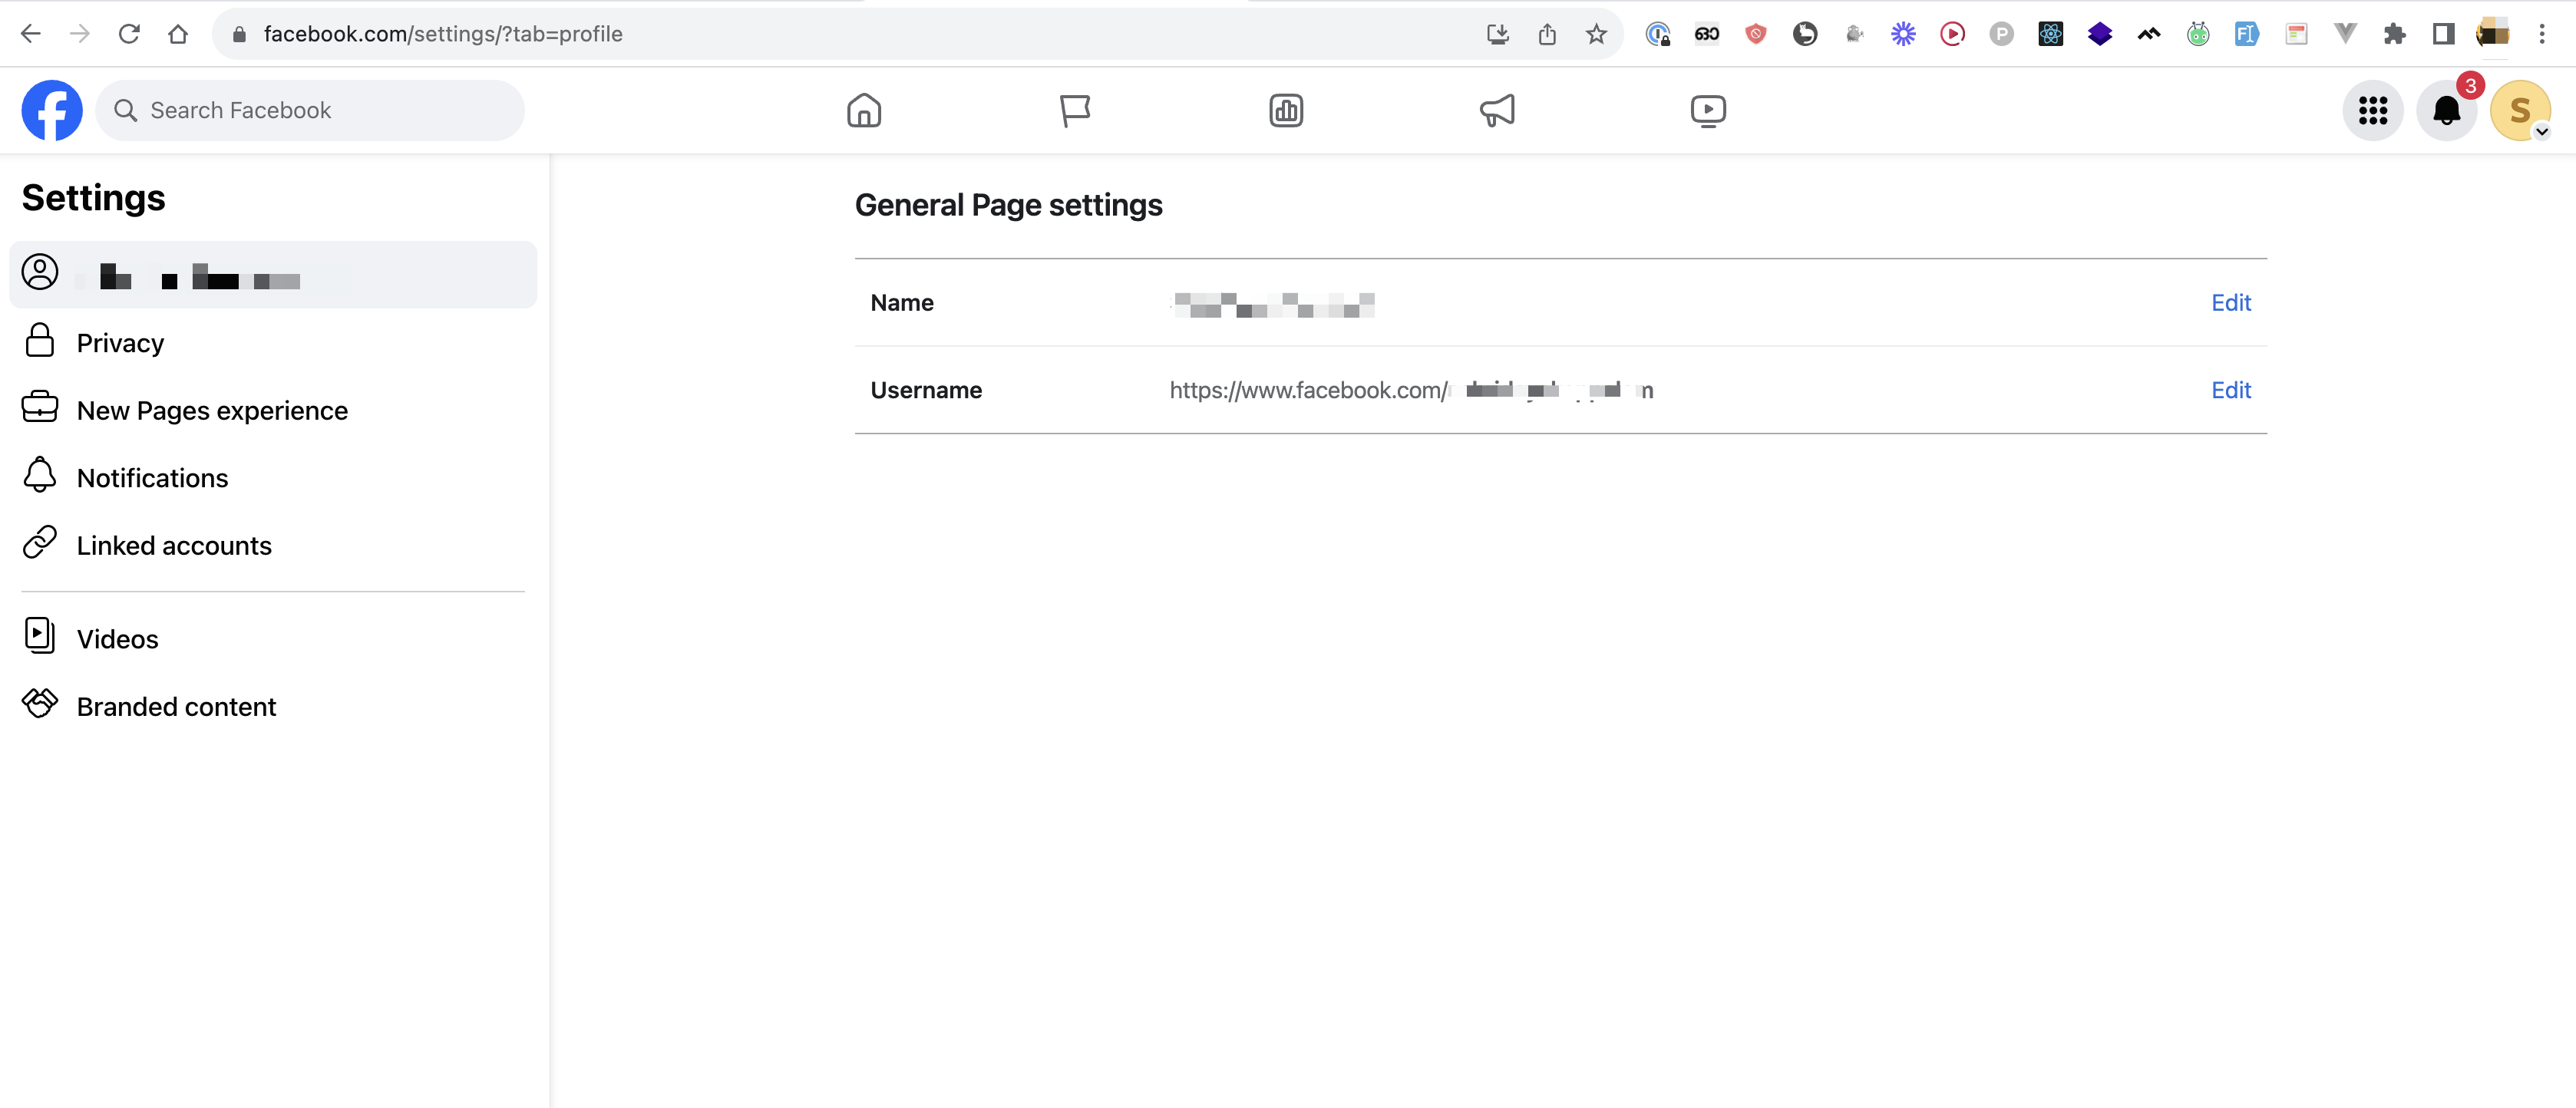Open Videos settings
The width and height of the screenshot is (2576, 1108).
pyautogui.click(x=117, y=639)
